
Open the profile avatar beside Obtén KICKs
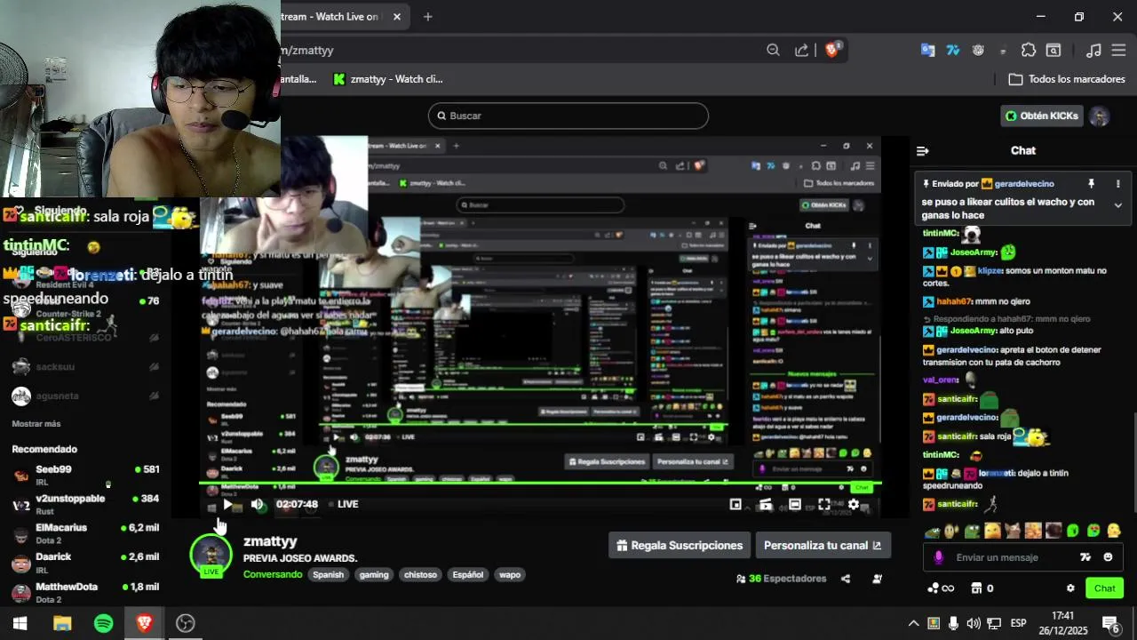click(x=1100, y=116)
